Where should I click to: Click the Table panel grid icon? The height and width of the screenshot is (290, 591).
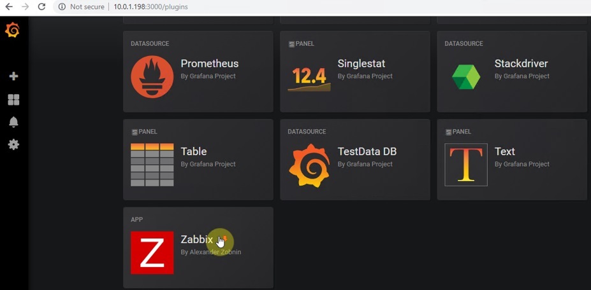point(152,165)
